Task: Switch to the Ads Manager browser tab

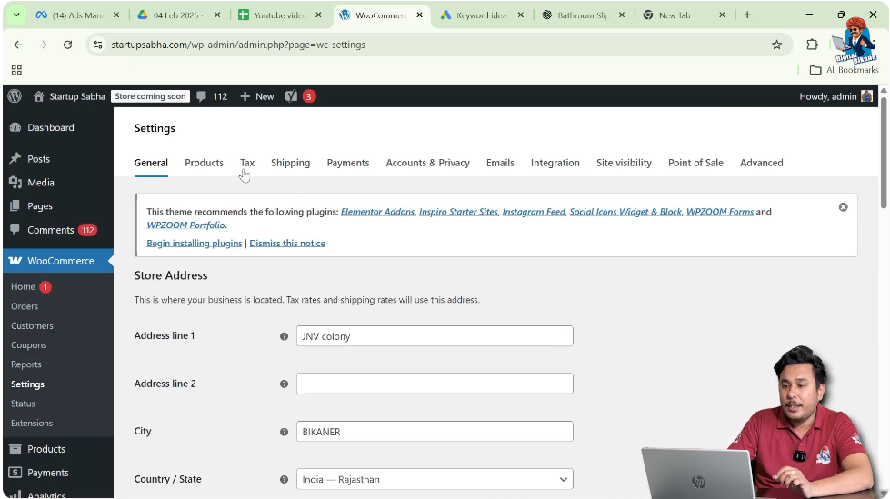Action: [78, 15]
